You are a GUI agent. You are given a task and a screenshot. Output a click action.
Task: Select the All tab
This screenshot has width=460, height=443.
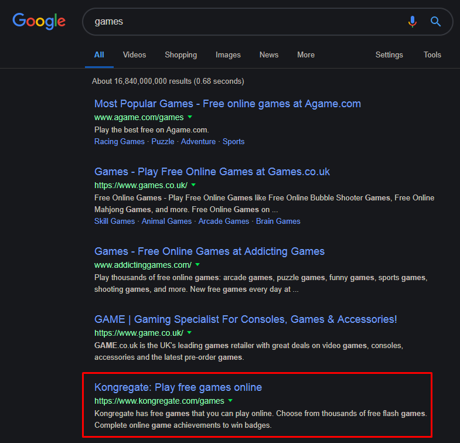point(99,55)
